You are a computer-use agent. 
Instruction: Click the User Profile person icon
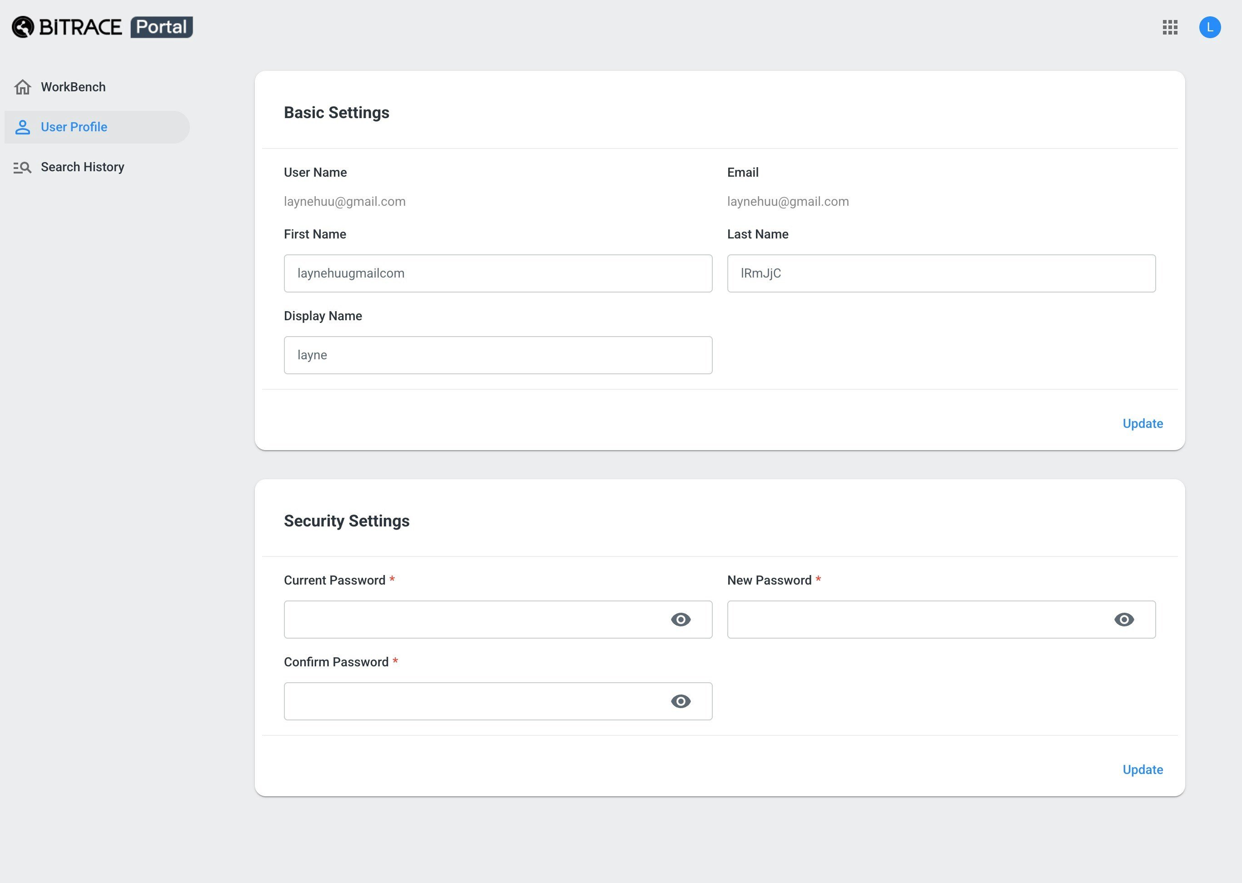pyautogui.click(x=22, y=127)
